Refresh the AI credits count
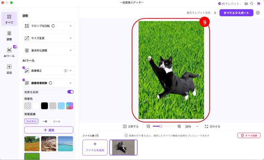 point(252,3)
